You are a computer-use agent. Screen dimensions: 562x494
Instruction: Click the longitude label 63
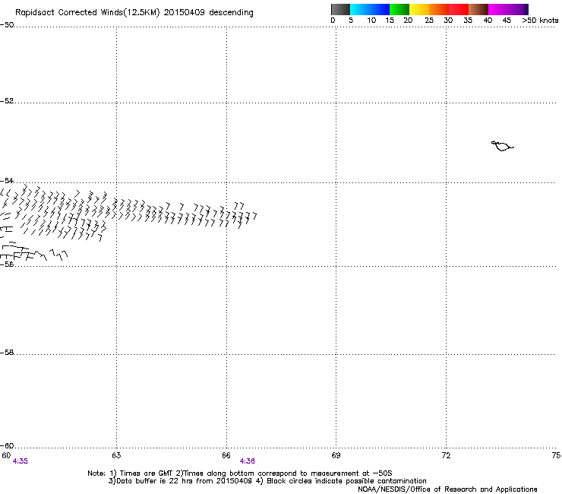click(x=116, y=455)
